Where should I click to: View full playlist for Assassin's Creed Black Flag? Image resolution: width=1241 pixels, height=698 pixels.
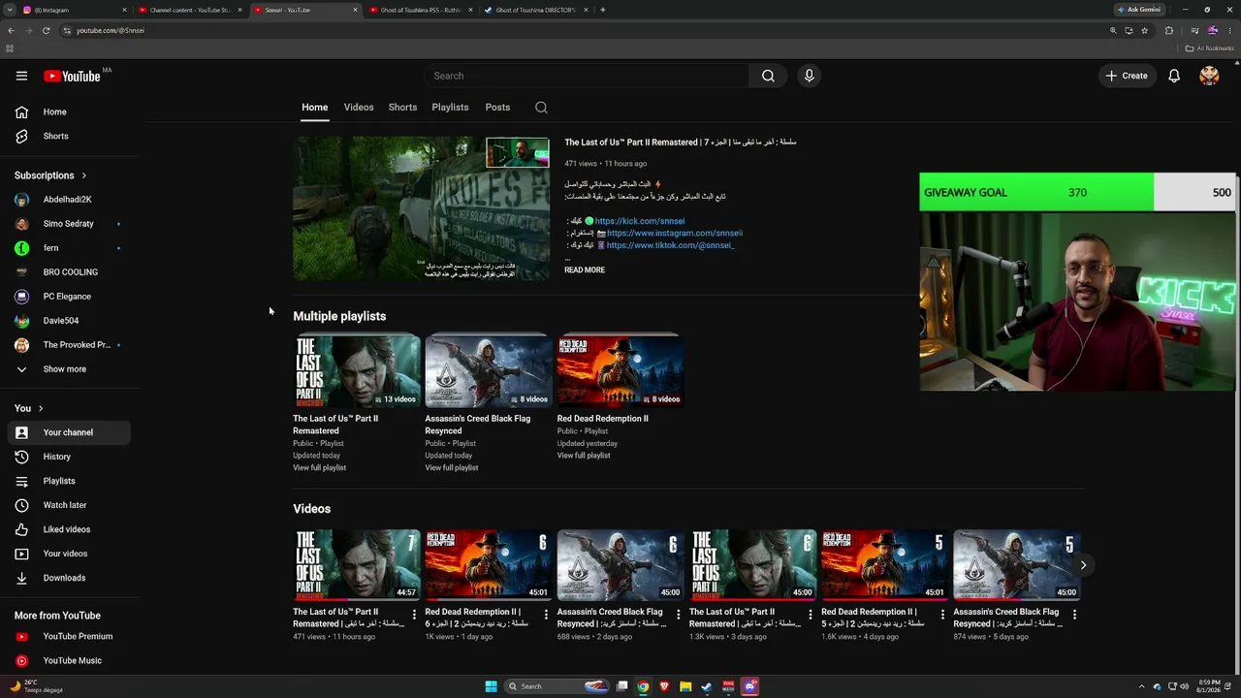451,468
